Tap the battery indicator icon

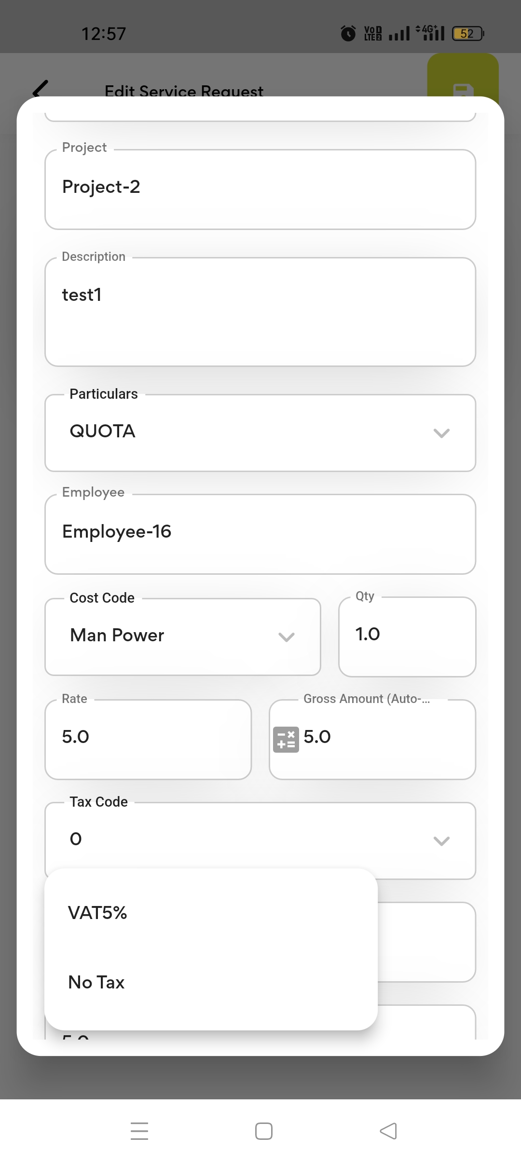pos(467,33)
